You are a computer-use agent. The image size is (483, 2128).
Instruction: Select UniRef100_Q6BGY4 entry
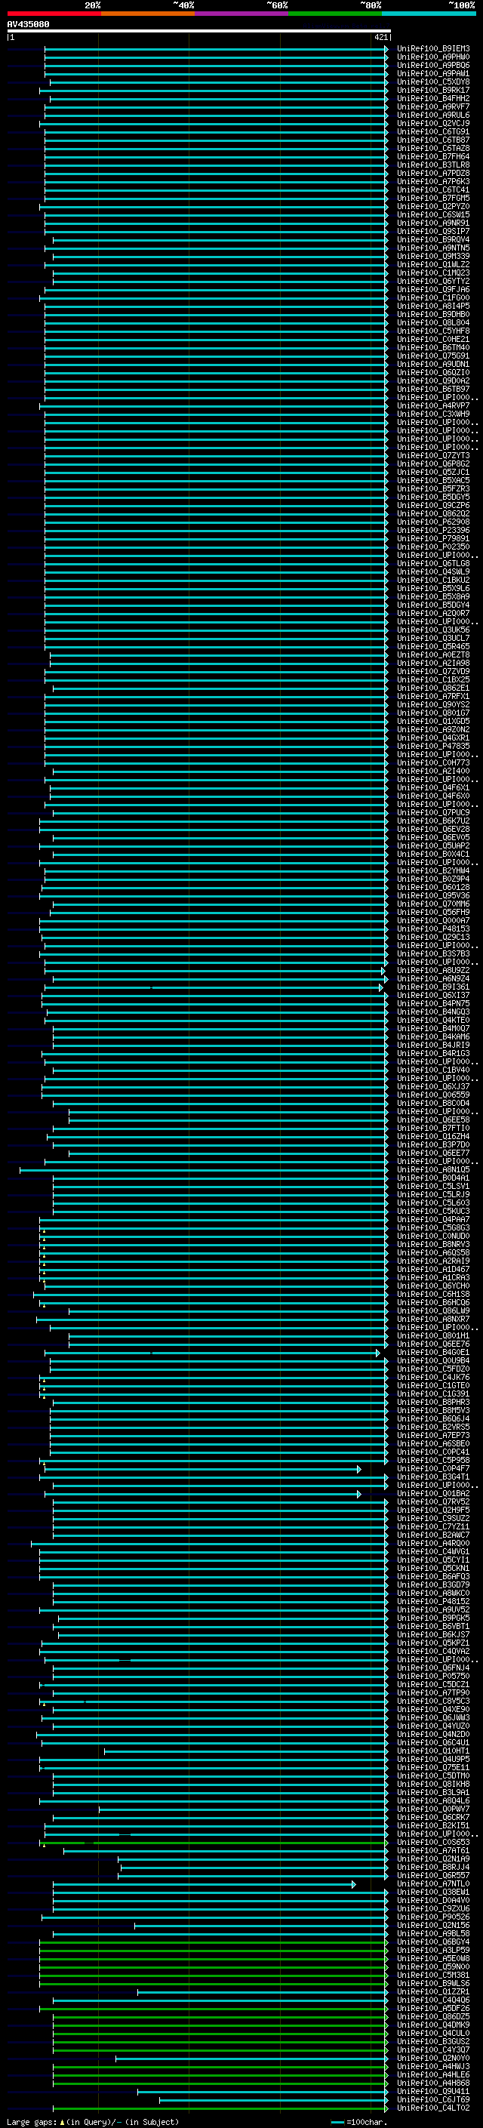click(433, 1942)
